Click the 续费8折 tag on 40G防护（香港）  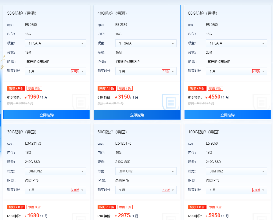(125, 88)
